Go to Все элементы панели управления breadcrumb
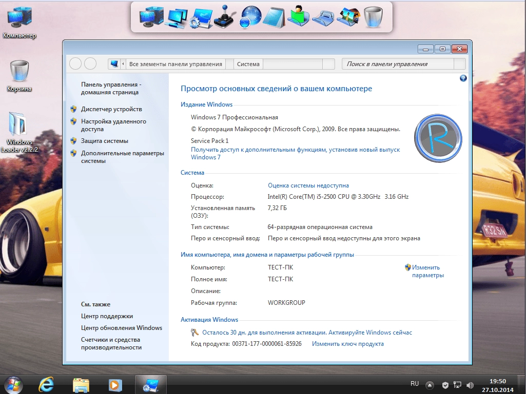The height and width of the screenshot is (394, 526). click(x=176, y=64)
